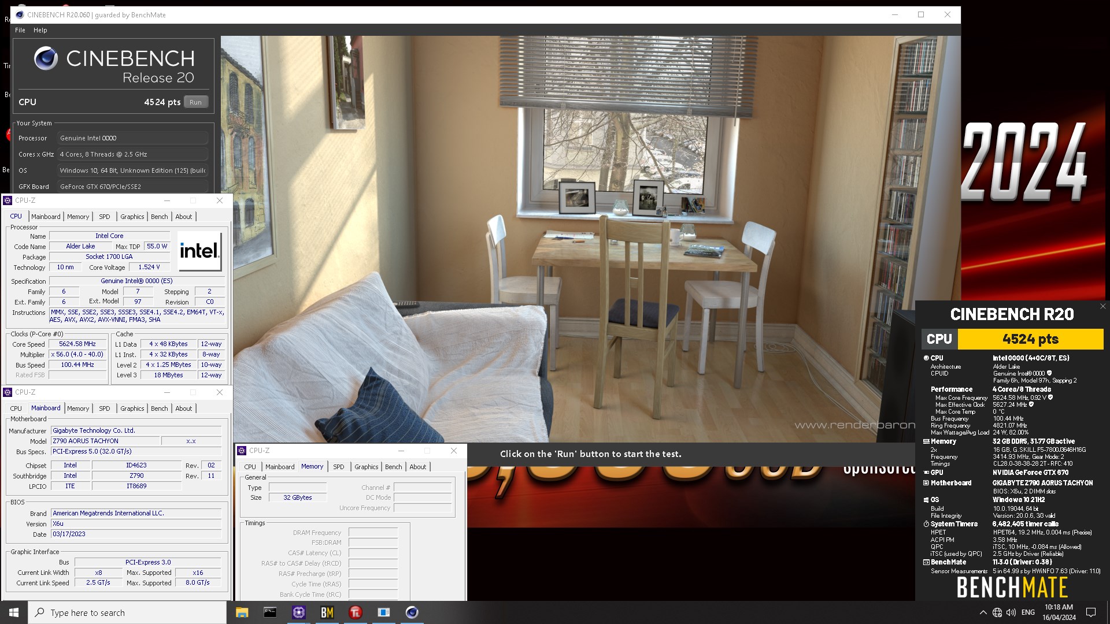The image size is (1110, 624).
Task: Click the Cinebench Processor Genuine Intel 0000 field
Action: click(132, 138)
